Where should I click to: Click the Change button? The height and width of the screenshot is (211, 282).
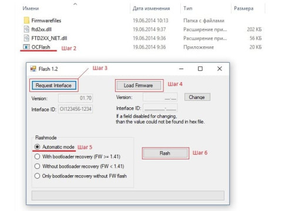coord(197,97)
